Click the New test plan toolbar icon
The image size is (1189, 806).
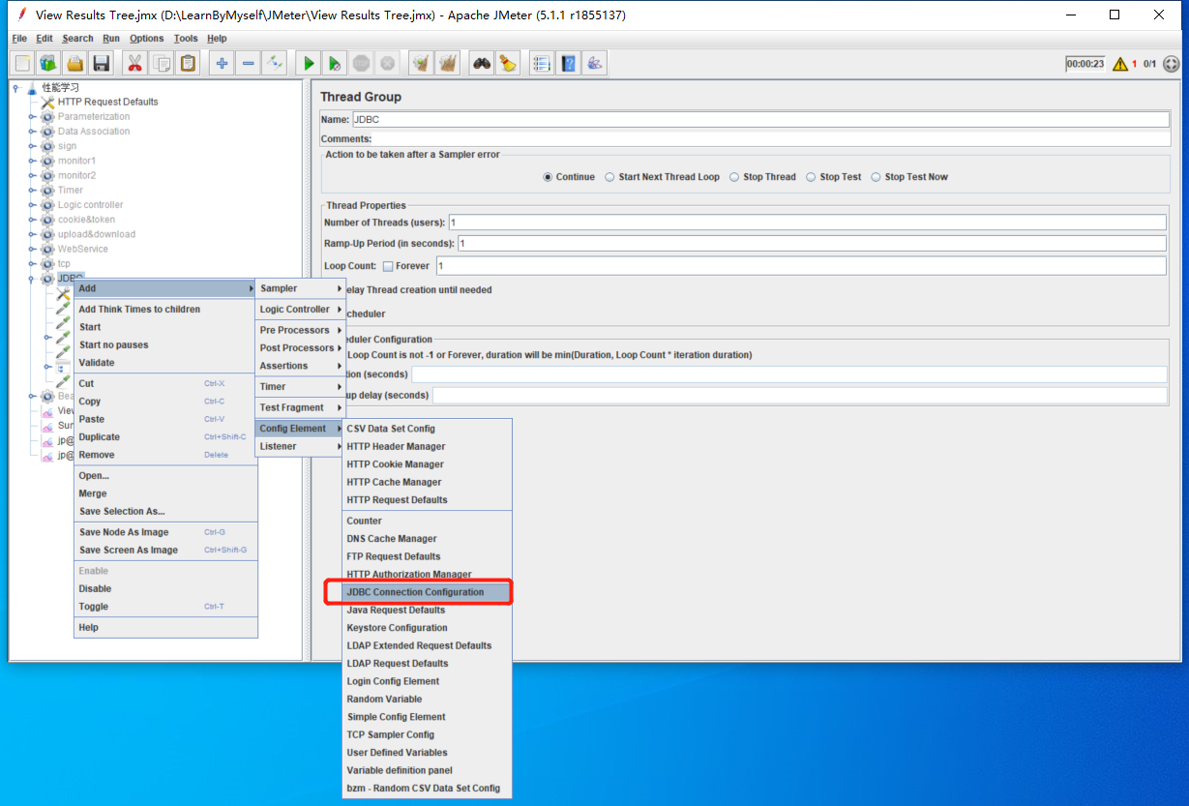pos(22,64)
